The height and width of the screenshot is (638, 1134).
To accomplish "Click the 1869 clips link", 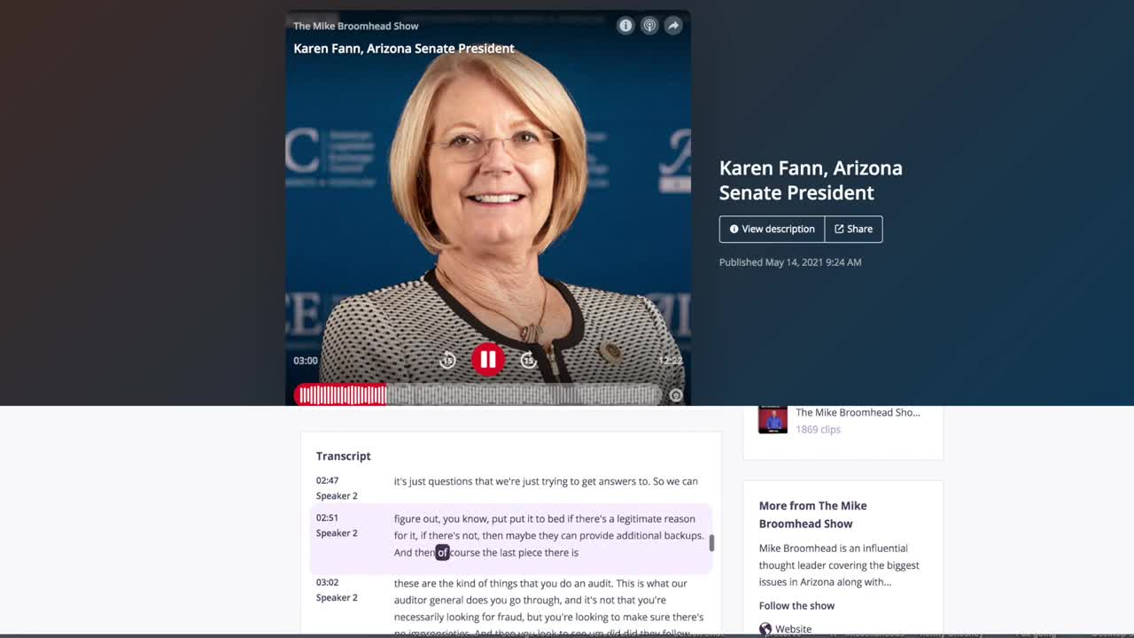I will coord(818,429).
